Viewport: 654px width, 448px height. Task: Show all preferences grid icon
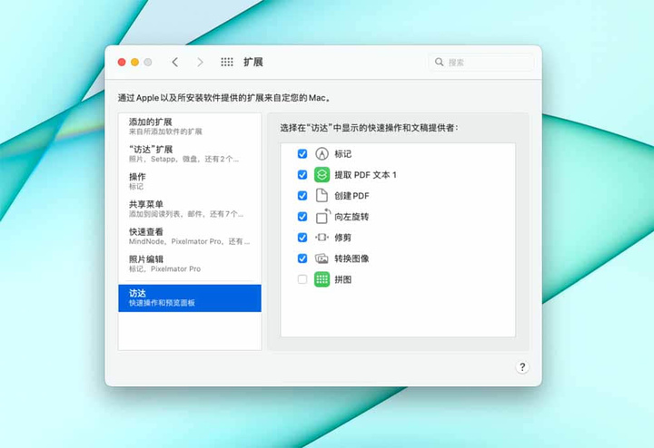[226, 62]
